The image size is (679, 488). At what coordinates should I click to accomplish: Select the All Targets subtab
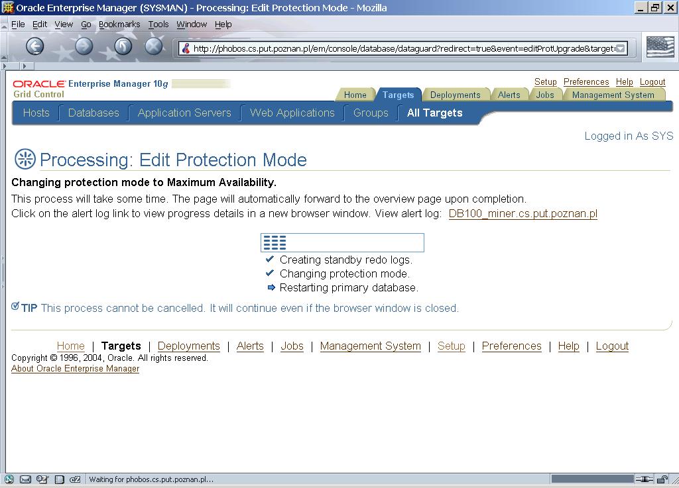pos(435,113)
